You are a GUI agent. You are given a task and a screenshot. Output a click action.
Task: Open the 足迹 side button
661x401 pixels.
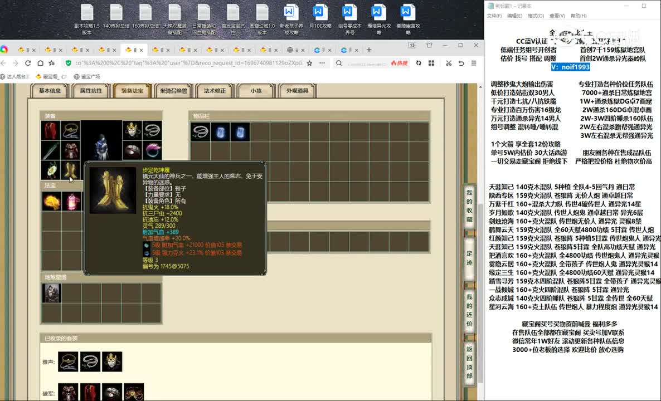469,258
